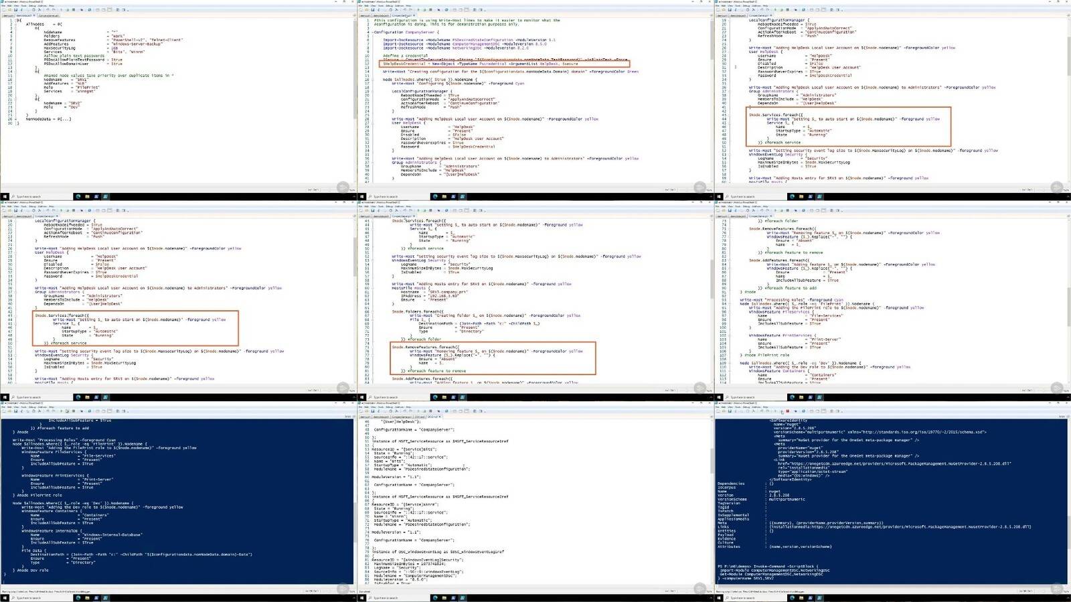
Task: Open File Explorer from taskbar under the AllNodes window
Action: pyautogui.click(x=88, y=197)
